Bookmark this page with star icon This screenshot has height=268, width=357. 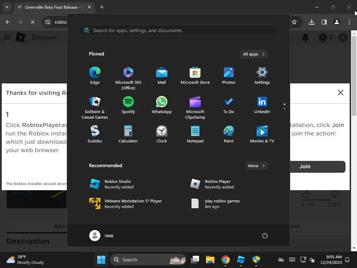(294, 22)
